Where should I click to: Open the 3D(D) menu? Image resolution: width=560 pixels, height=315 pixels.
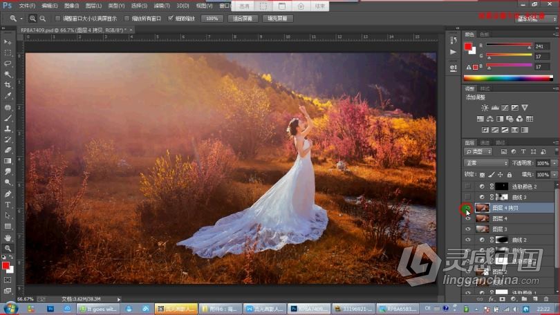pyautogui.click(x=183, y=6)
